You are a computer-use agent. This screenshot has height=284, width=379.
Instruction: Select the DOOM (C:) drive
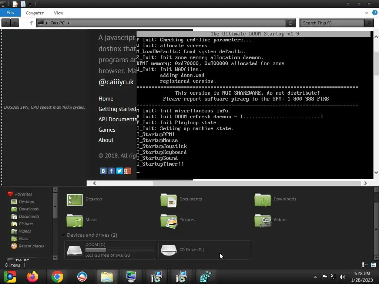pos(110,250)
